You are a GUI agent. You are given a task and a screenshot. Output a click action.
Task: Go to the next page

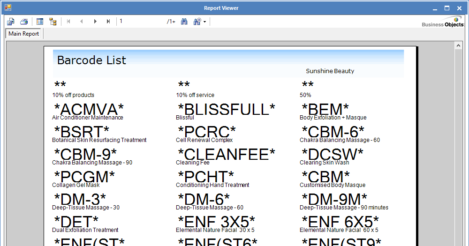(x=95, y=22)
